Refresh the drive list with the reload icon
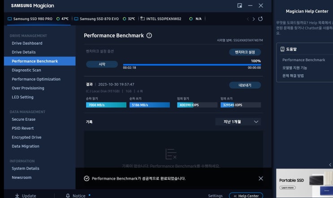The image size is (333, 198). coord(260,19)
